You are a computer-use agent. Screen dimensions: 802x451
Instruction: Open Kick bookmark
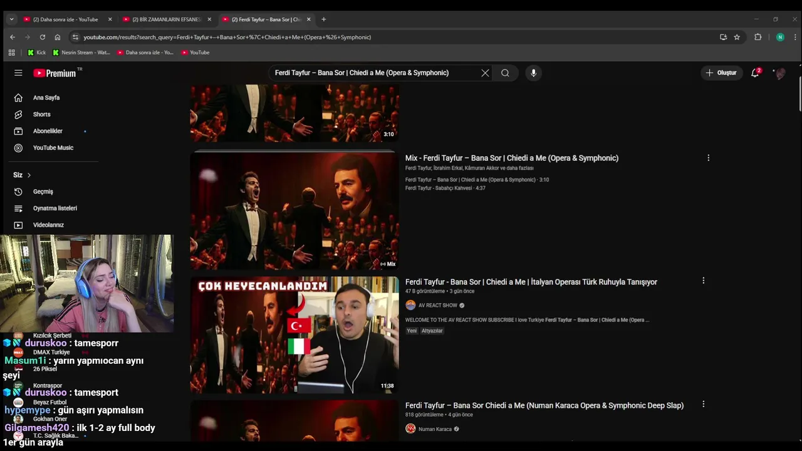pyautogui.click(x=36, y=53)
